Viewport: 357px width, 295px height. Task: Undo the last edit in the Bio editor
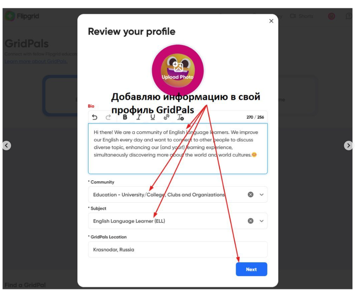coord(95,117)
